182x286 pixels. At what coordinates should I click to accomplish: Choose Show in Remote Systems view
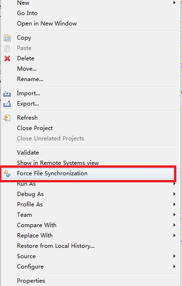[x=58, y=163]
